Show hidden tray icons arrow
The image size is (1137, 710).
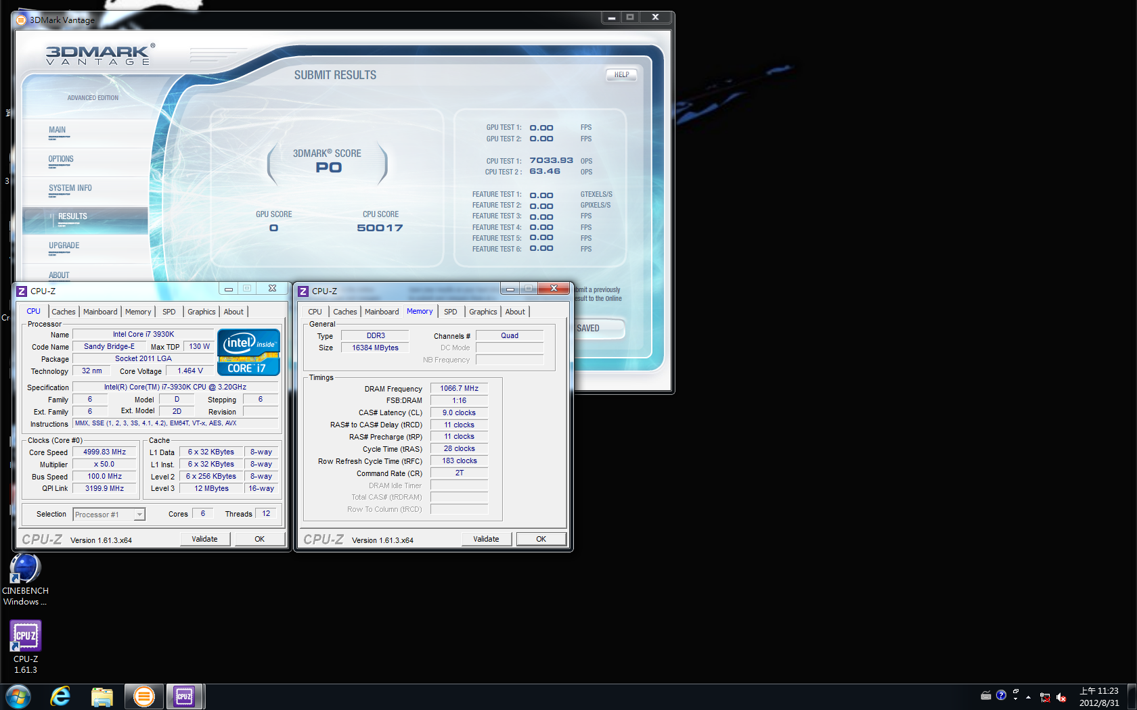(1028, 696)
